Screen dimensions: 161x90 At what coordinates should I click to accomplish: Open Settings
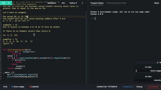(139, 87)
